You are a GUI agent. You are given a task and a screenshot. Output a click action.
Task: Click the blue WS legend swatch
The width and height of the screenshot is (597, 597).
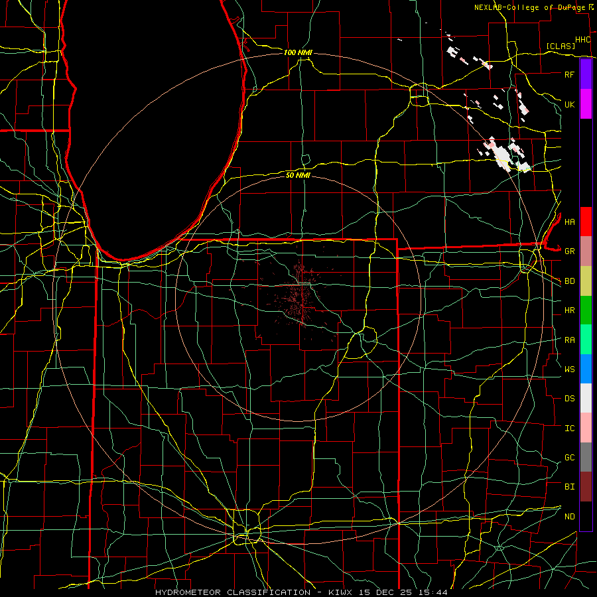pyautogui.click(x=586, y=369)
